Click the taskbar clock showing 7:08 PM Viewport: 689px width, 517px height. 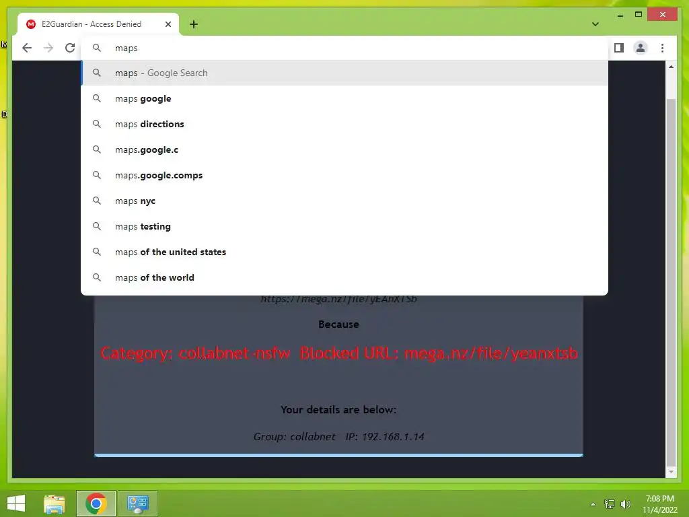tap(660, 504)
